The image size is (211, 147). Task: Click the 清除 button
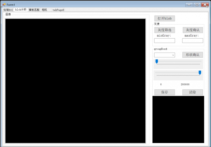tap(193, 92)
